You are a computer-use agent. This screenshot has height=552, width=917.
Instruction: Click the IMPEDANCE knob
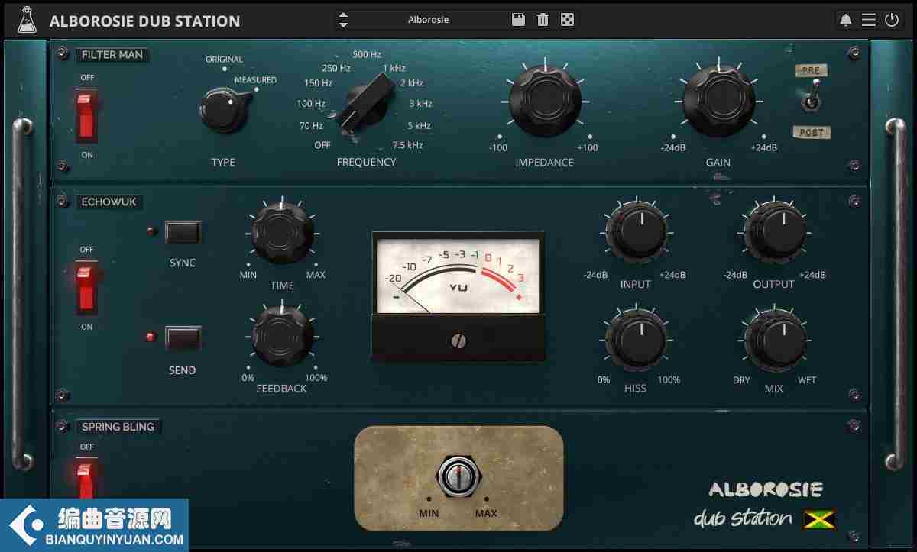544,99
